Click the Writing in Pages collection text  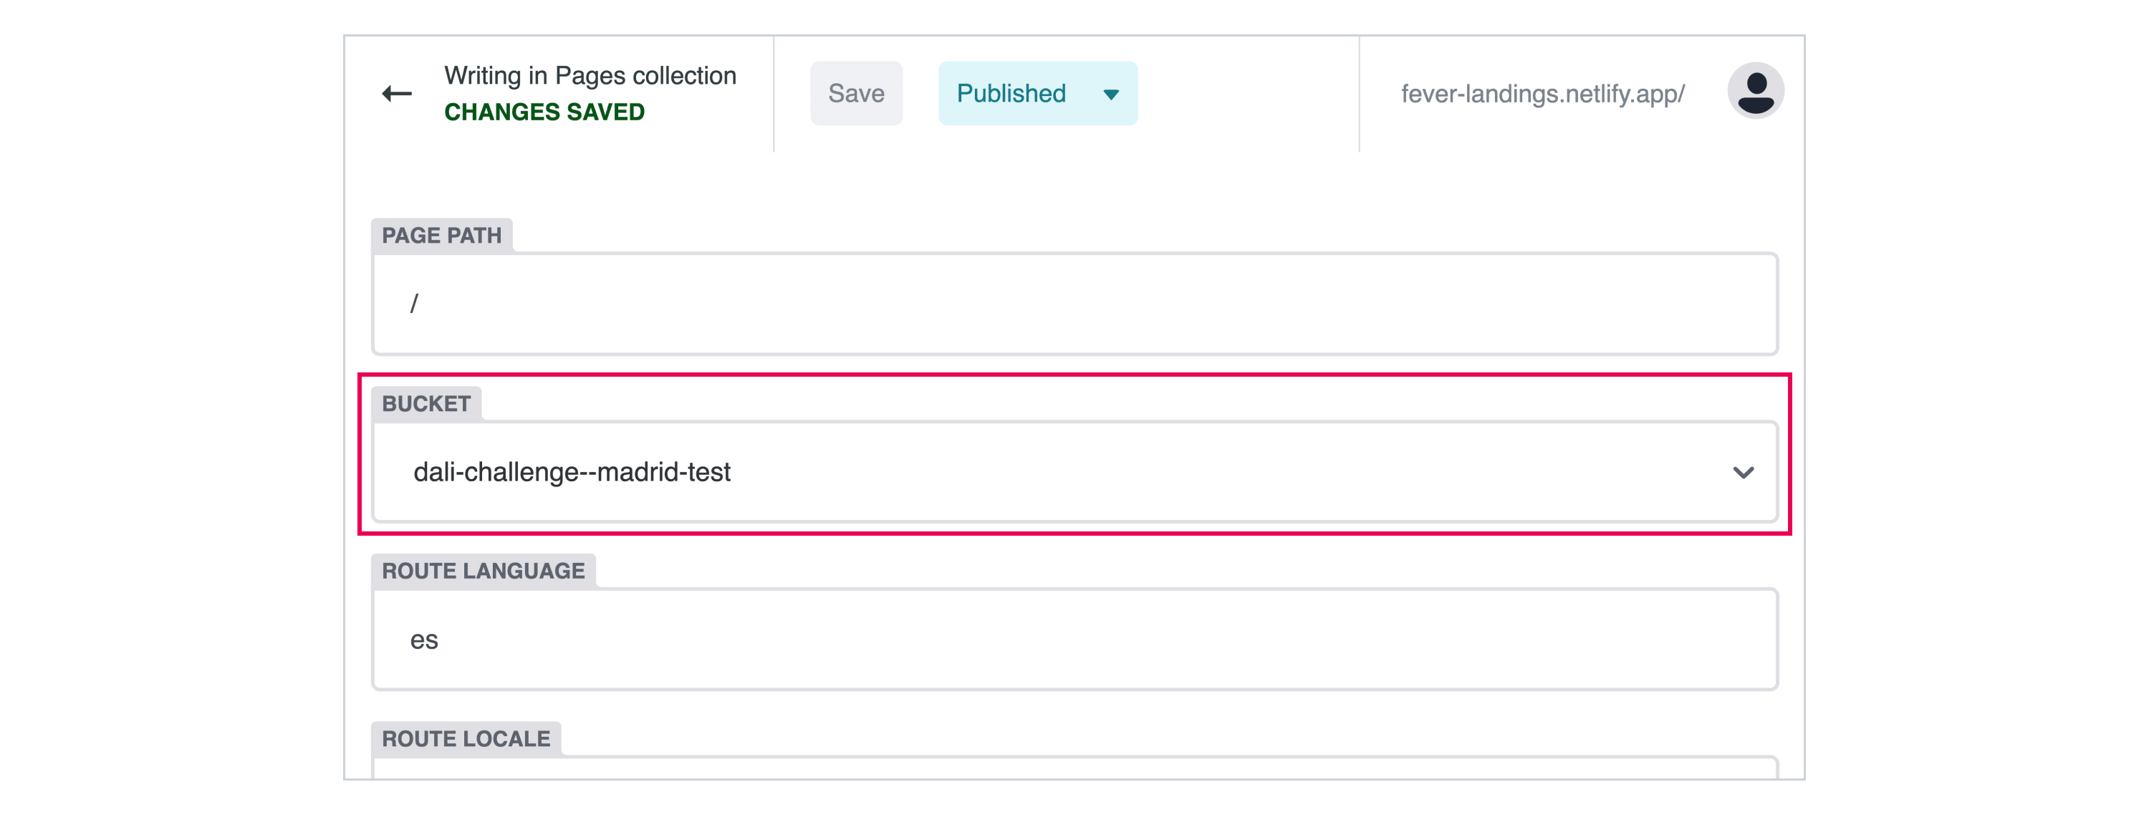point(590,75)
